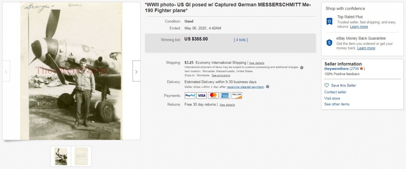Screen dimensions: 406x169
Task: Select the second photo thumbnail
Action: (81, 156)
